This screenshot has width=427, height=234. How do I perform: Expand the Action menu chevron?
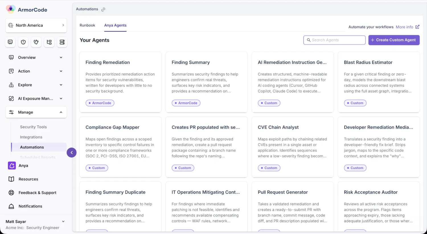(x=61, y=71)
